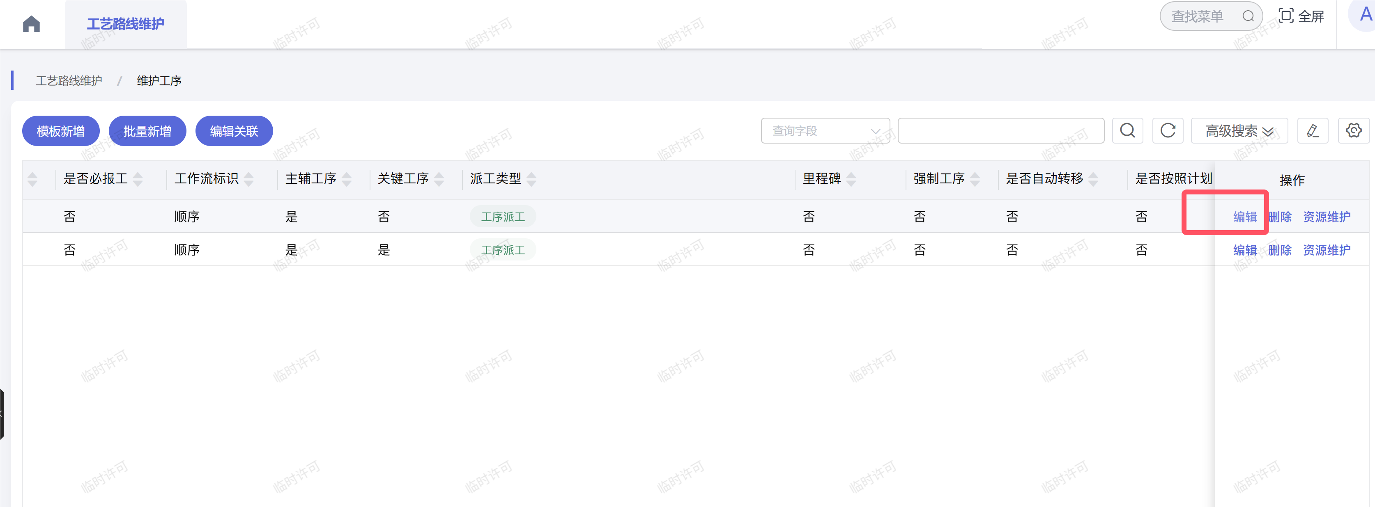Sort by 关键工序 column arrows
Screen dimensions: 1375x507
coord(439,179)
